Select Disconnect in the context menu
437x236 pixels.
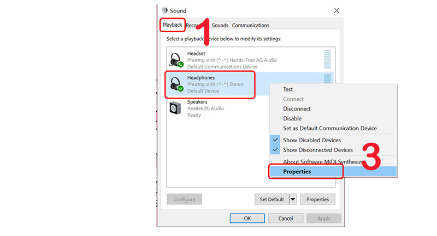point(297,109)
